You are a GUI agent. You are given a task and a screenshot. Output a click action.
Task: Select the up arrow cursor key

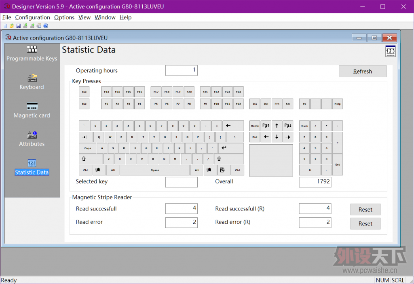[277, 126]
